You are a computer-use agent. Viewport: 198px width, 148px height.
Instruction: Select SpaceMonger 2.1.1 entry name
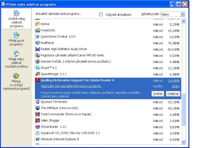[53, 74]
